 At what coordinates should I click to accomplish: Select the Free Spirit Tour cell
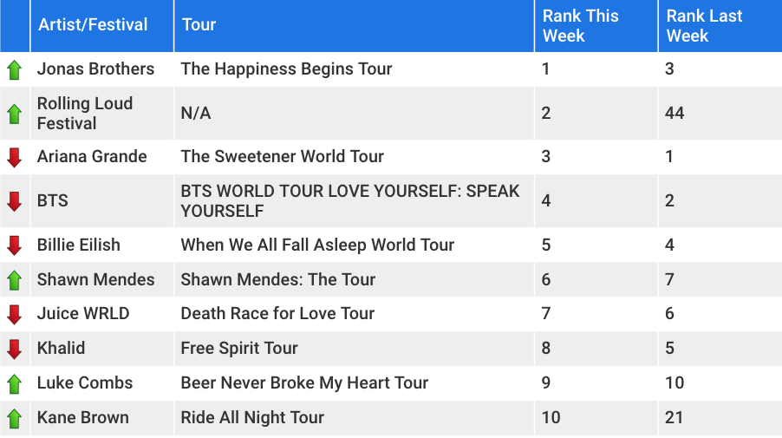[354, 348]
